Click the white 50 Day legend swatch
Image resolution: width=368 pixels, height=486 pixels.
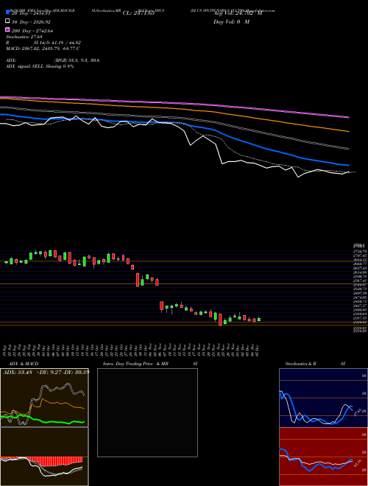click(7, 21)
